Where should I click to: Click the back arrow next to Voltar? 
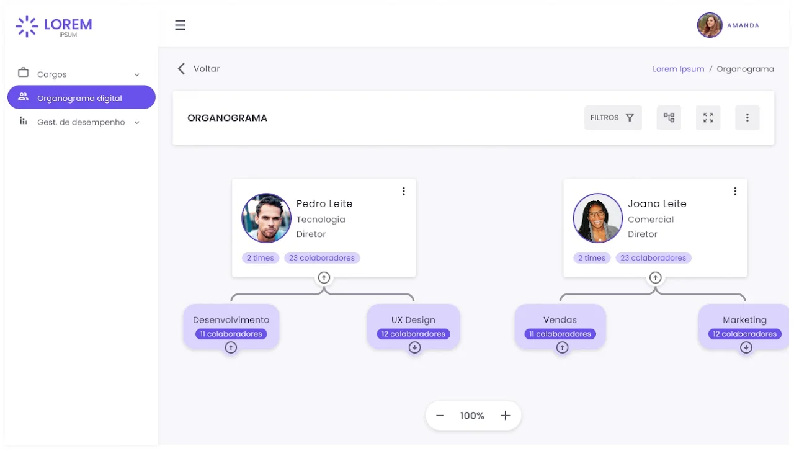click(x=181, y=68)
